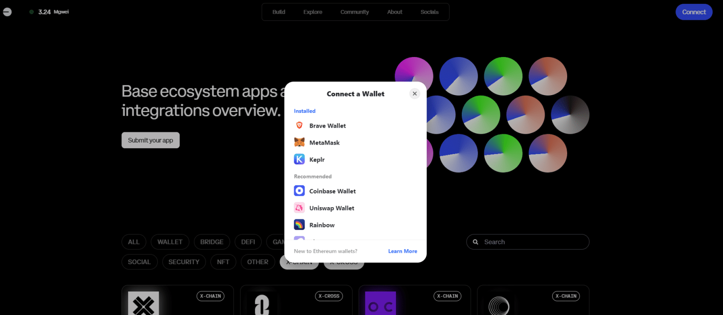723x315 pixels.
Task: Select the ALL category filter
Action: tap(134, 242)
